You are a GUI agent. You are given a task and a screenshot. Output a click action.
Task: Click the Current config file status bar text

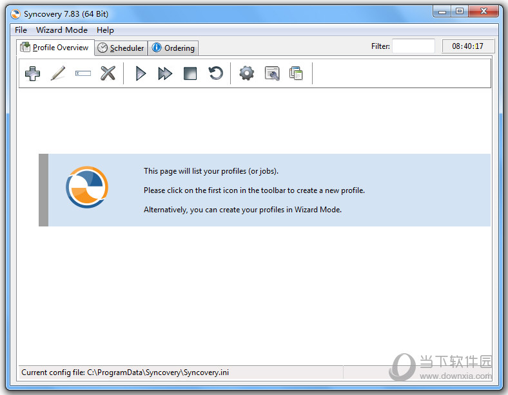pos(125,372)
